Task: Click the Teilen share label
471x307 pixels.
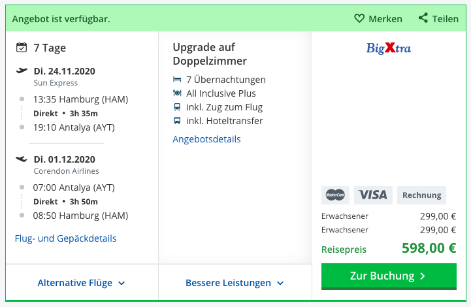Action: 445,19
